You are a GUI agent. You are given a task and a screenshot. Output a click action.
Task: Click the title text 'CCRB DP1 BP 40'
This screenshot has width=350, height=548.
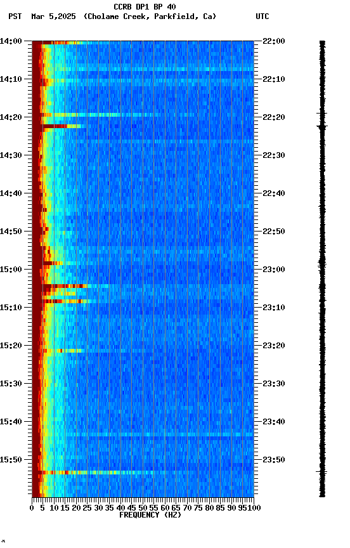pyautogui.click(x=145, y=6)
